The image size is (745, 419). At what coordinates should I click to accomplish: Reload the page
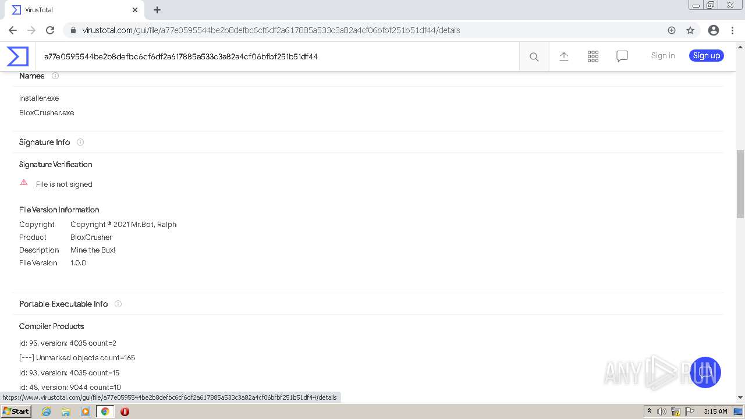click(50, 30)
